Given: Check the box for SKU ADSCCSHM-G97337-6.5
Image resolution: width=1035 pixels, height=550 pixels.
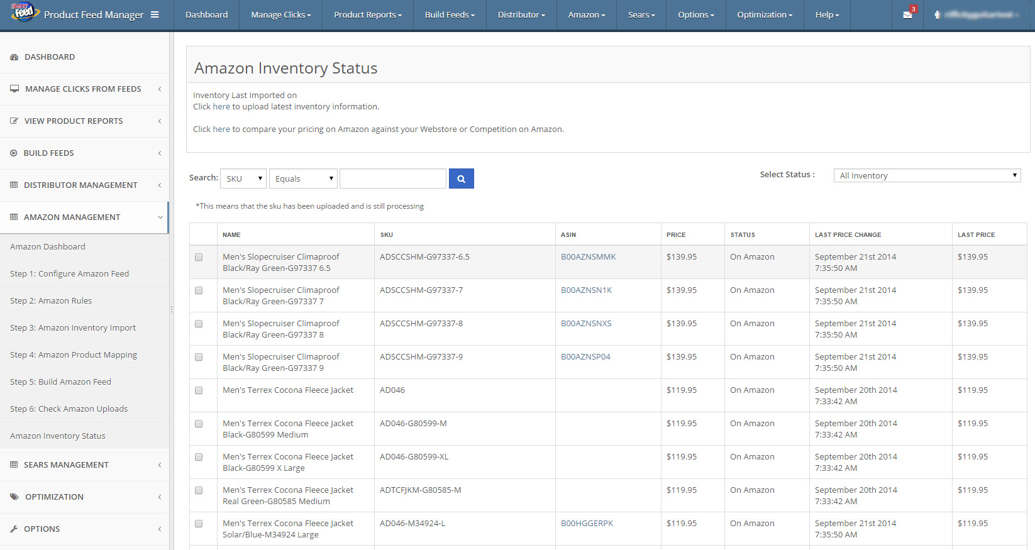Looking at the screenshot, I should 199,257.
